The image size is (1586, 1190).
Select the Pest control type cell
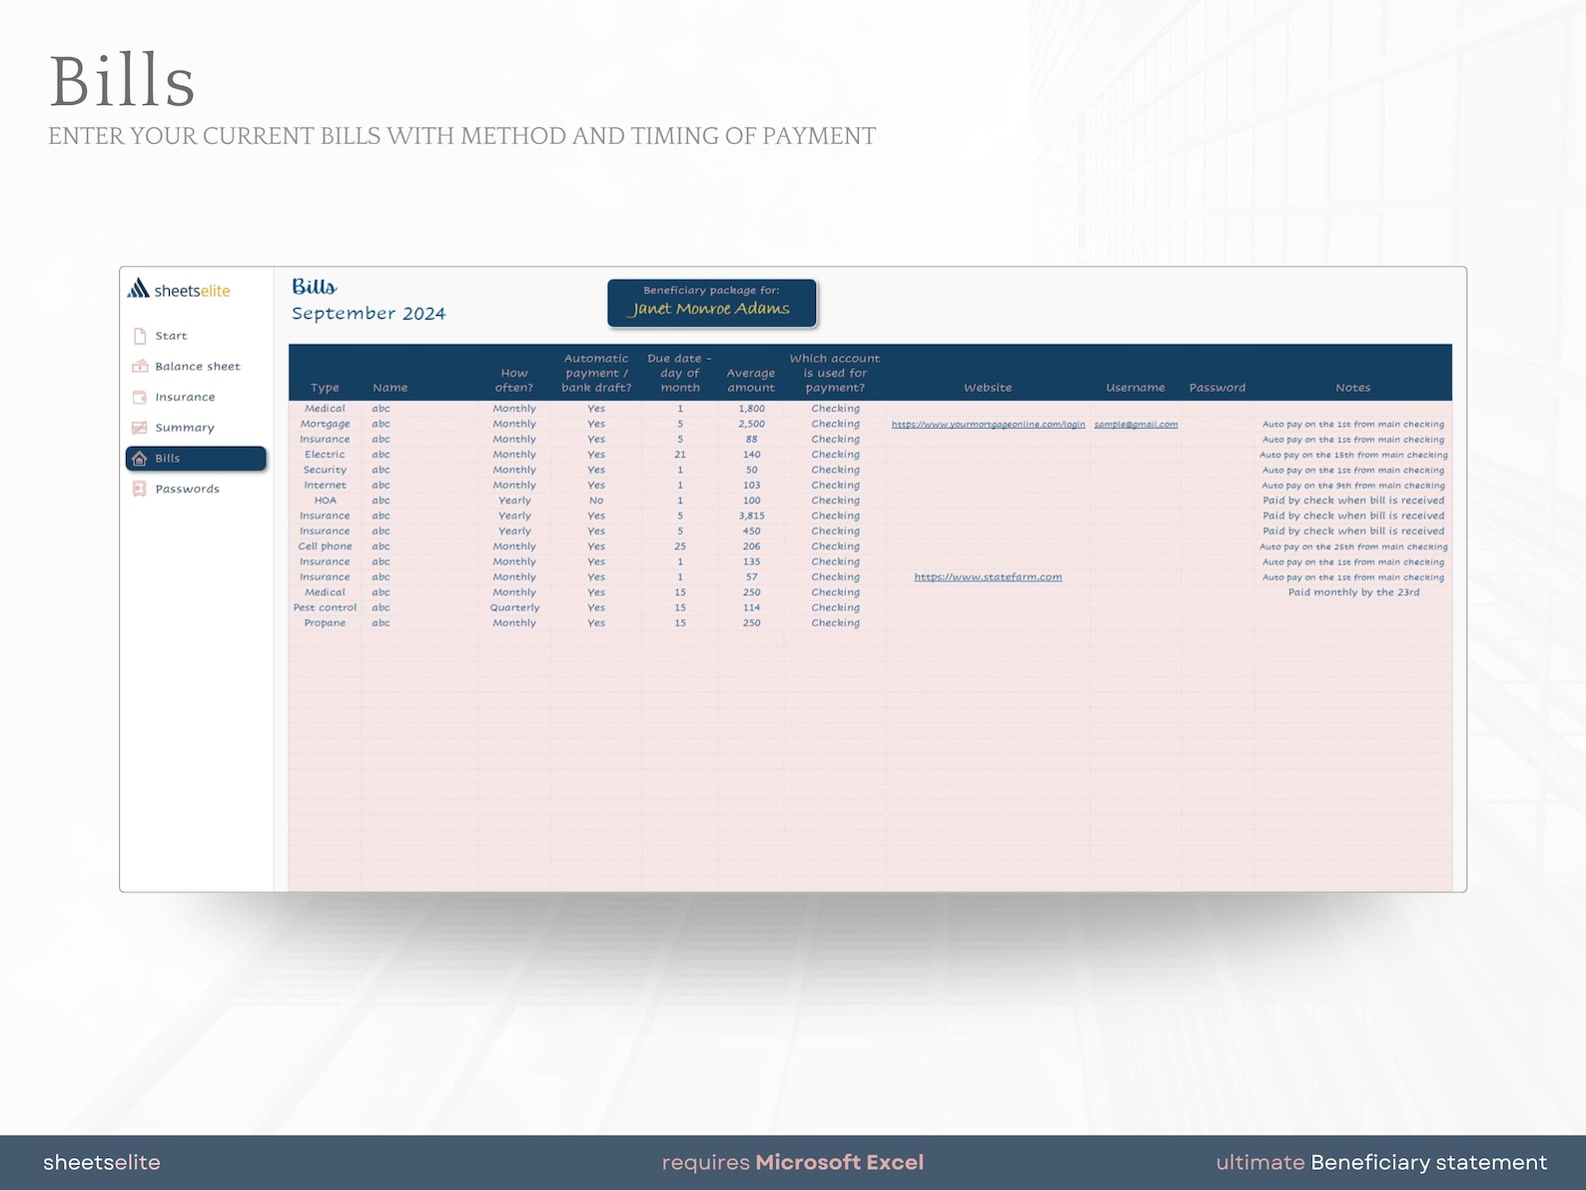[x=325, y=607]
